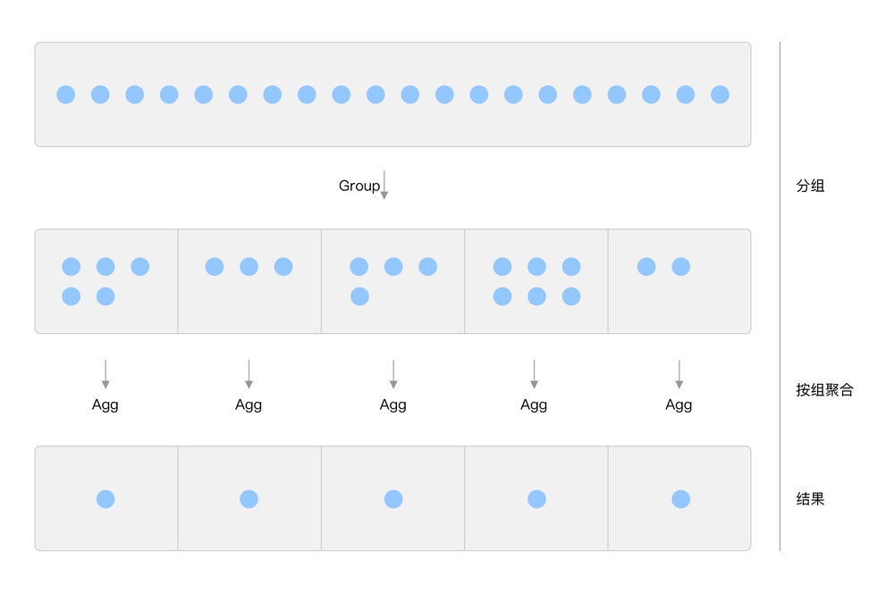
Task: Click the result dot in the fourth cell
Action: (536, 499)
